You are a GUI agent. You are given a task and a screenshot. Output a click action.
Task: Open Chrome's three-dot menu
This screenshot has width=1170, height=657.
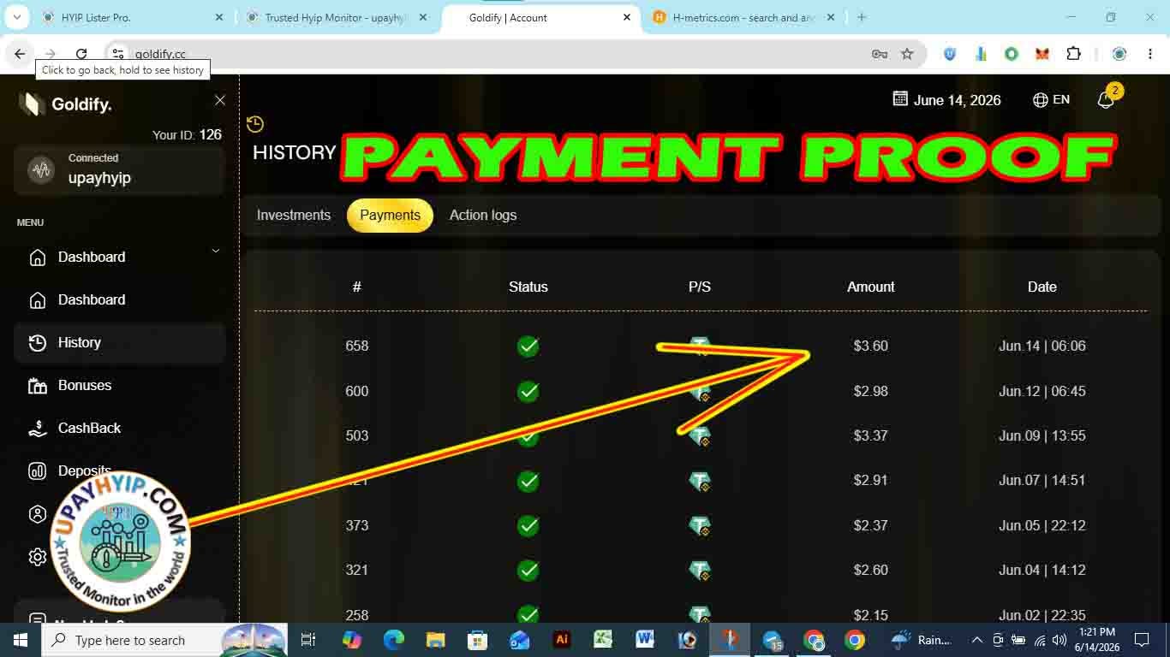(x=1150, y=54)
